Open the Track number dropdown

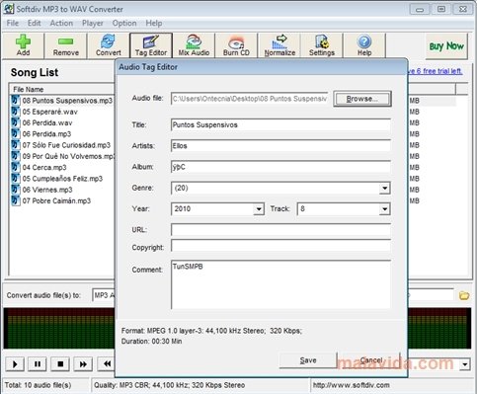384,209
